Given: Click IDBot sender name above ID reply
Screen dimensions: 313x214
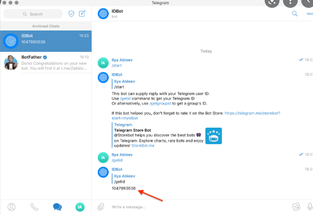Looking at the screenshot, I should pos(117,170).
